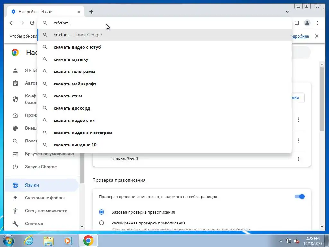This screenshot has width=329, height=247.
Task: Pick suggestion скачать музыку
Action: pos(164,59)
